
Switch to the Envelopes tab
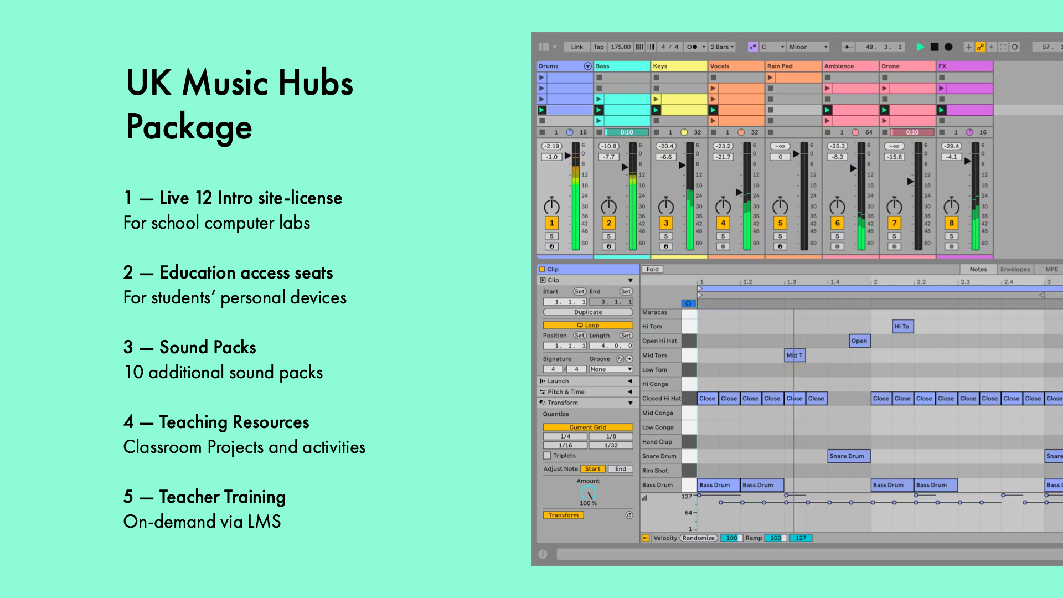(x=1015, y=270)
